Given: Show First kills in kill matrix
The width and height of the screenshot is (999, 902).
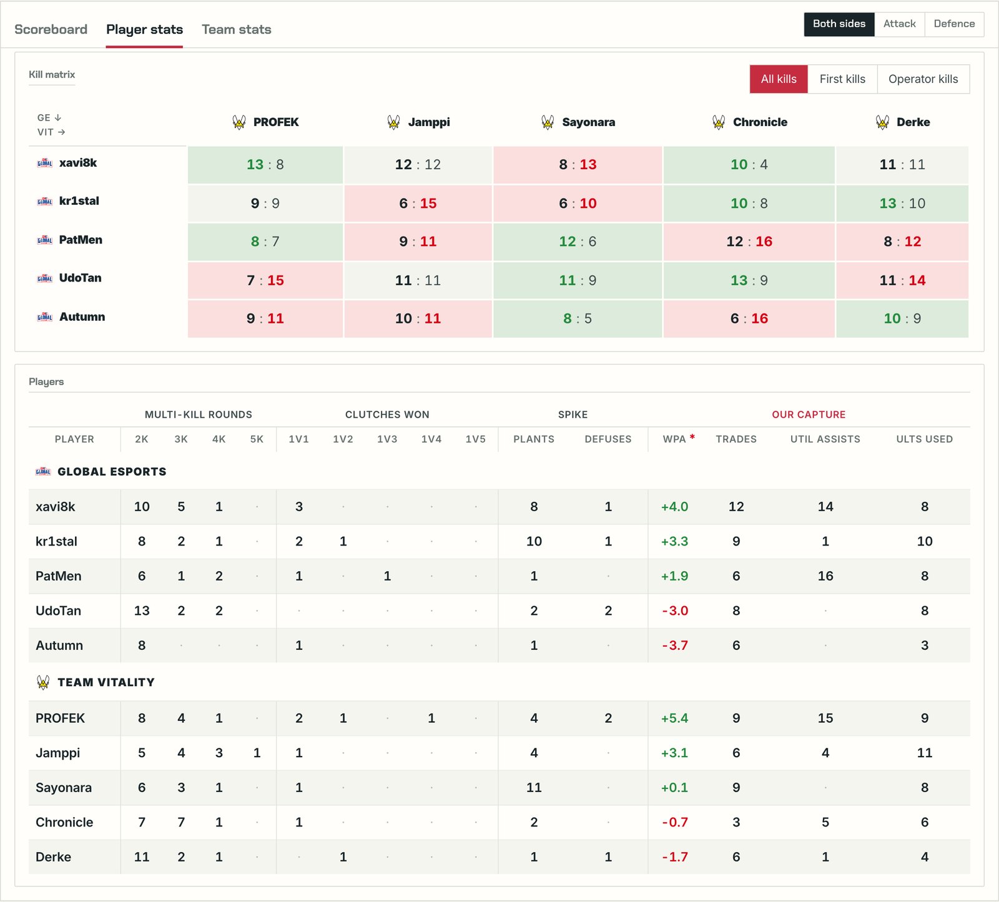Looking at the screenshot, I should (x=842, y=79).
